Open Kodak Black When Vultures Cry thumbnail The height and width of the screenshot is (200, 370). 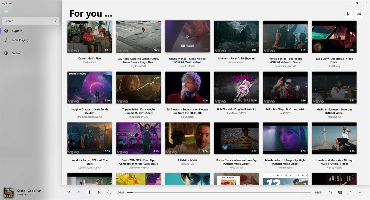pos(236,138)
